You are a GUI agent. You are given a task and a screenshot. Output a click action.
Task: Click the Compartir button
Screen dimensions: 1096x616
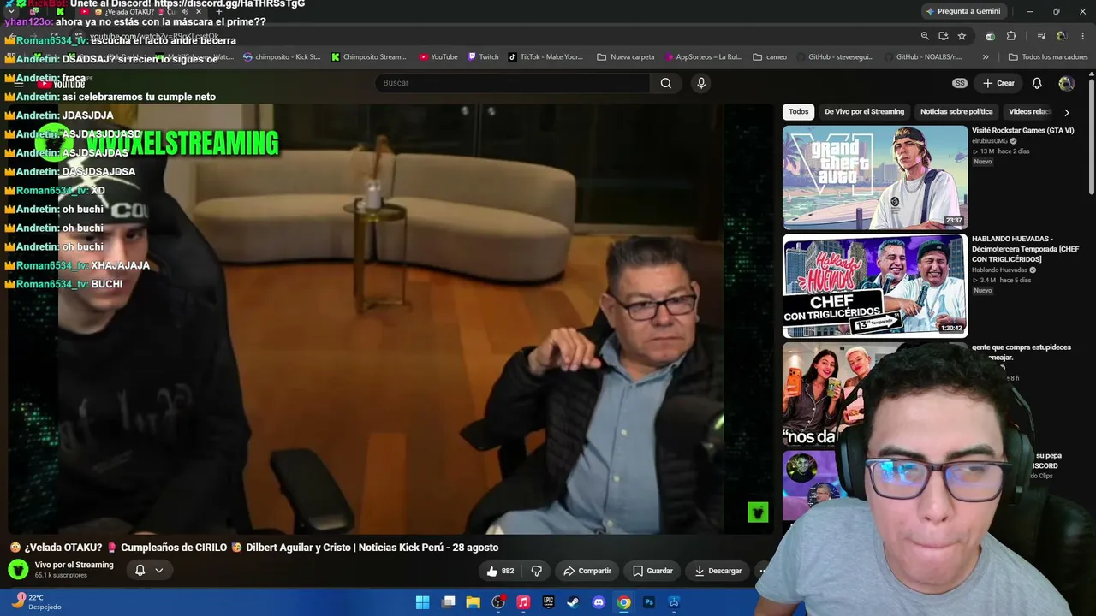[x=587, y=571]
